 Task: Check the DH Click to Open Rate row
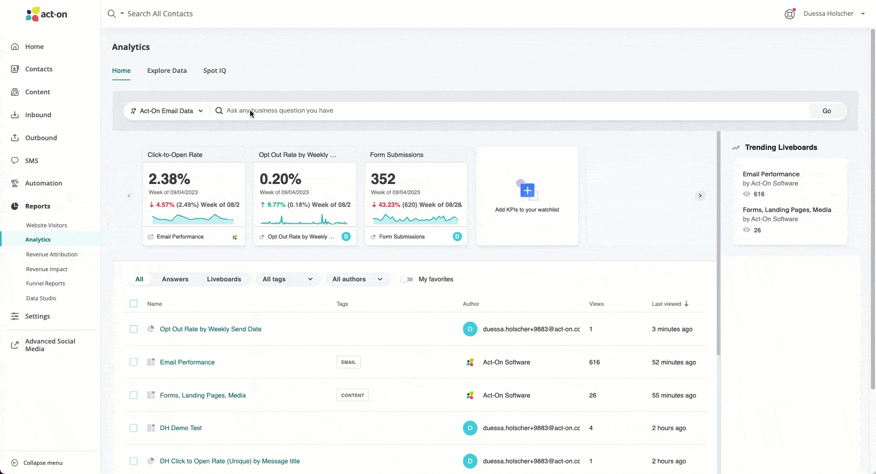(134, 461)
